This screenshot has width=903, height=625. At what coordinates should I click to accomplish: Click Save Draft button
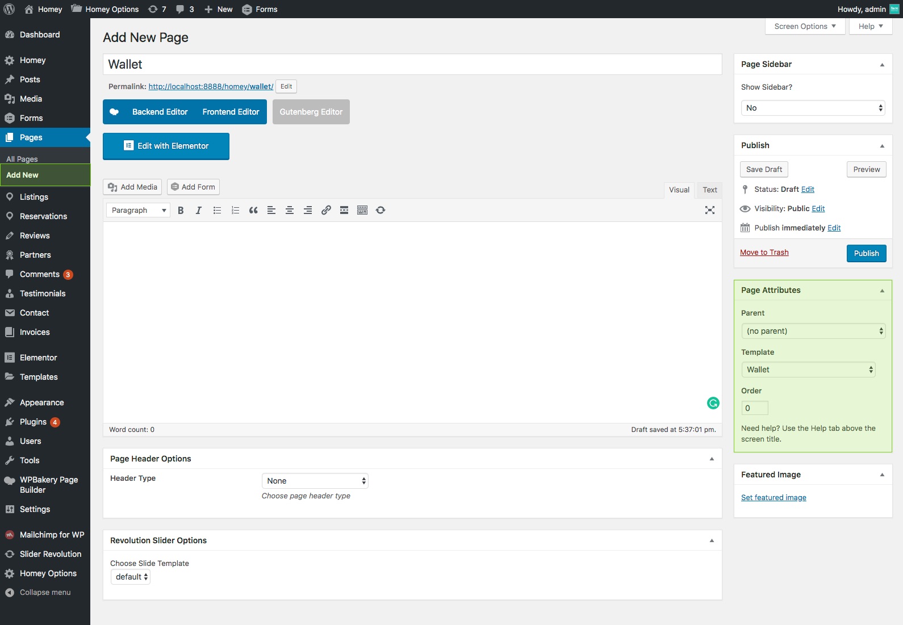[x=764, y=169]
